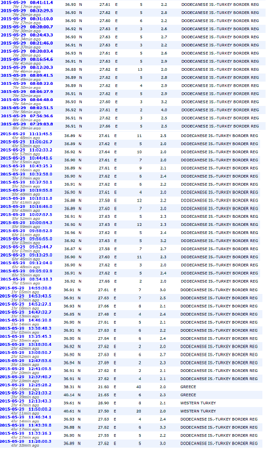This screenshot has height=449, width=266.
Task: Select the 14:52:27.1 event link
Action: (26, 304)
